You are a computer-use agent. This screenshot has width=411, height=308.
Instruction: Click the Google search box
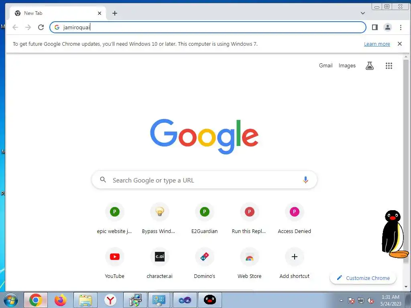pyautogui.click(x=204, y=180)
